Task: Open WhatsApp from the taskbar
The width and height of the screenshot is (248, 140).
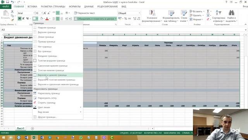Action: click(81, 137)
